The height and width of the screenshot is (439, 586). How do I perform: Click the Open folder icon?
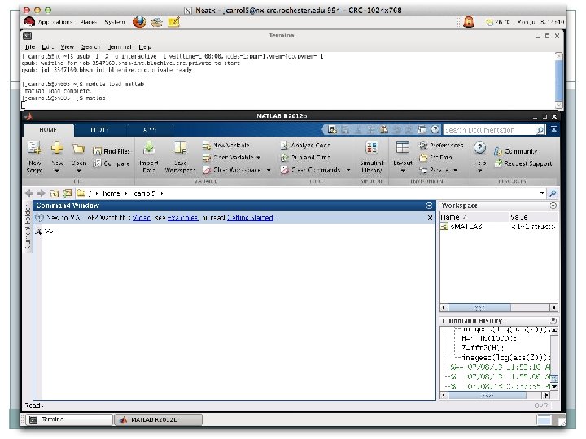78,149
